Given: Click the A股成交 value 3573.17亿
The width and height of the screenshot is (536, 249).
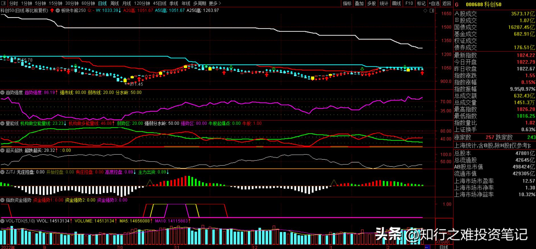Looking at the screenshot, I should [x=523, y=14].
